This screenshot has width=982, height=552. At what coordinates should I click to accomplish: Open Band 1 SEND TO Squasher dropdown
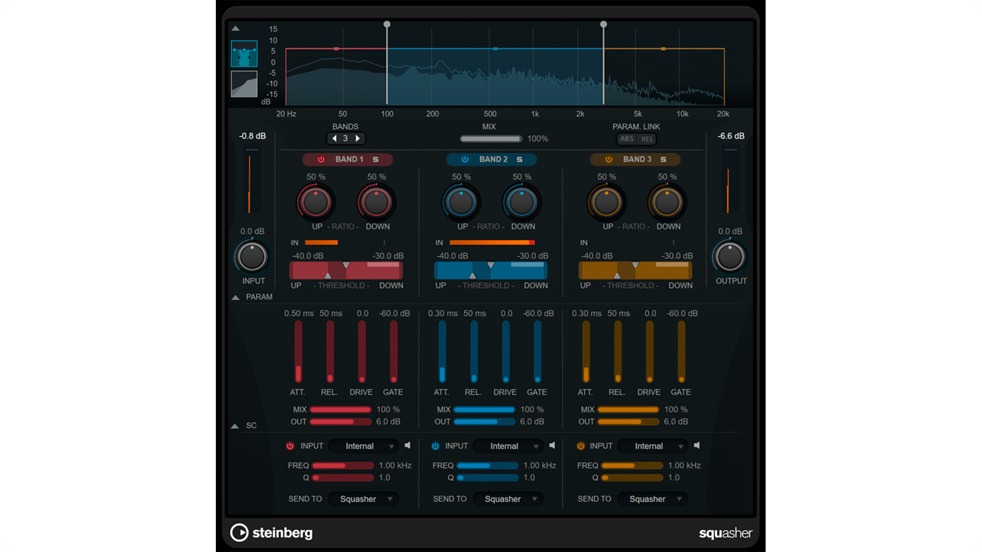[364, 499]
